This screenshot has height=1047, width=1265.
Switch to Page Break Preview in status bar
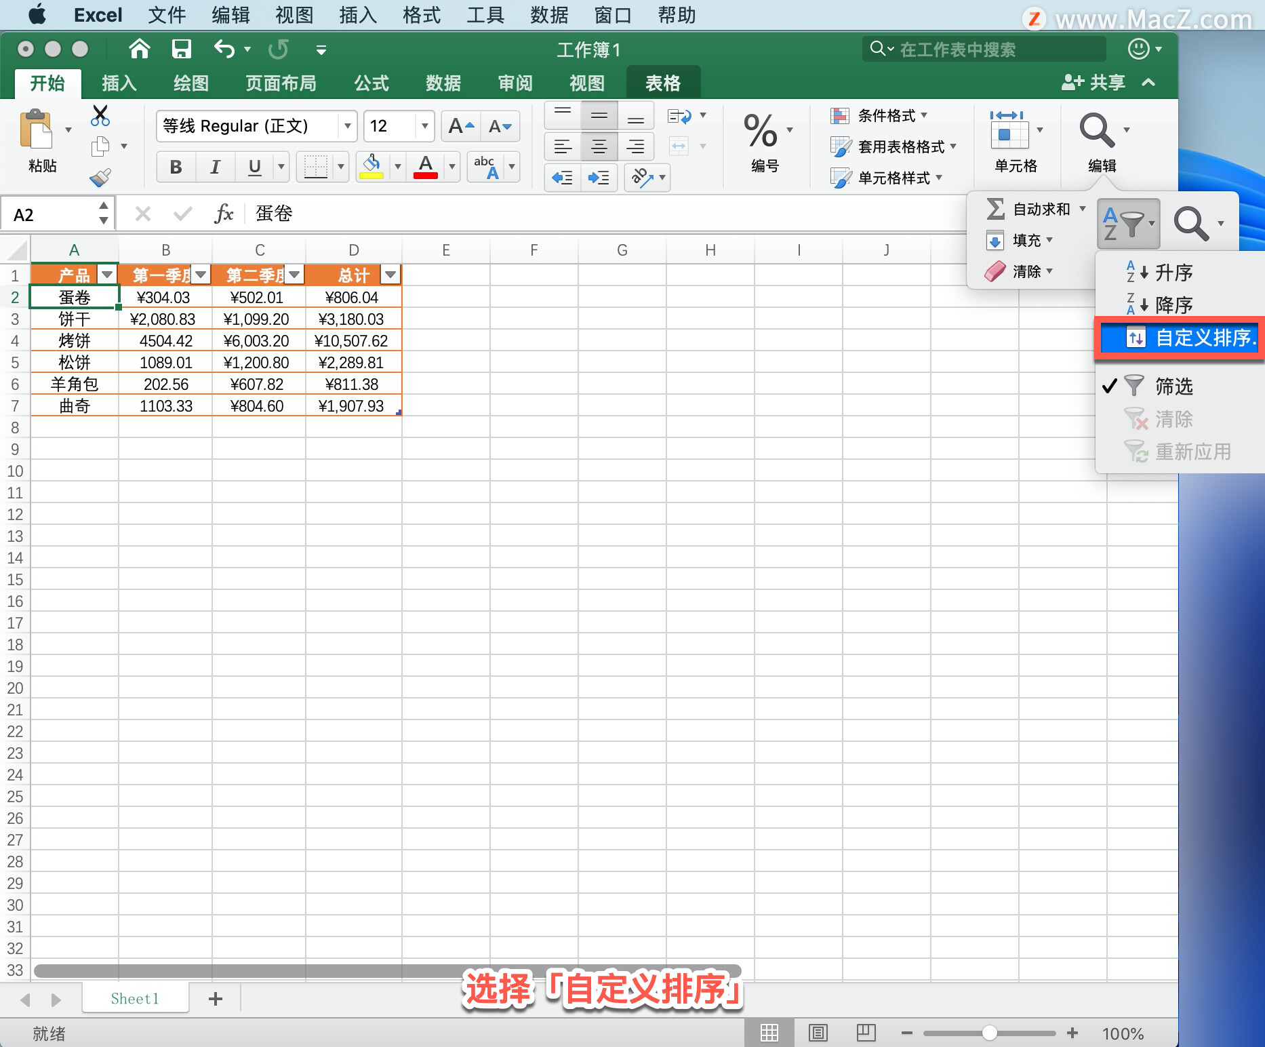point(866,1033)
